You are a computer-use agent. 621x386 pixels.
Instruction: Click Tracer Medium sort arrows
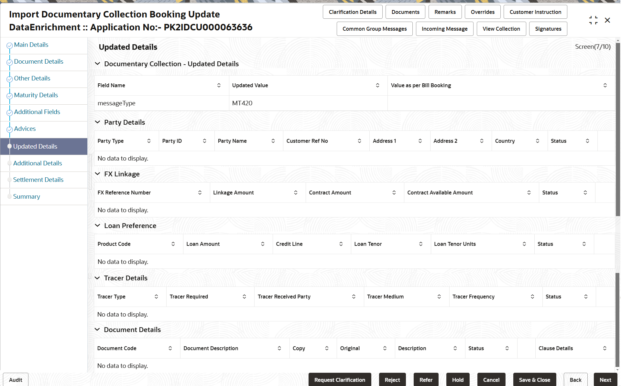pyautogui.click(x=439, y=297)
